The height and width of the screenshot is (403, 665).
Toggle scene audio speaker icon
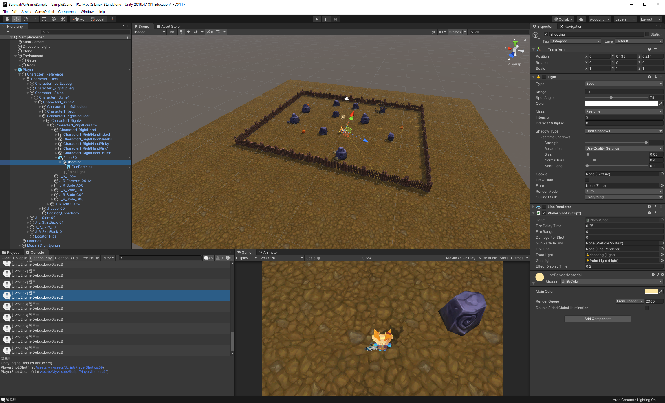tap(189, 32)
